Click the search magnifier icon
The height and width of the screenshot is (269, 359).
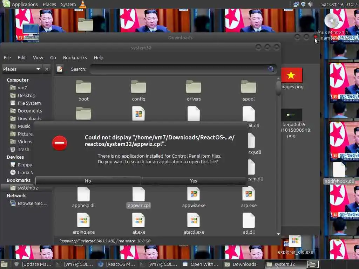point(271,69)
